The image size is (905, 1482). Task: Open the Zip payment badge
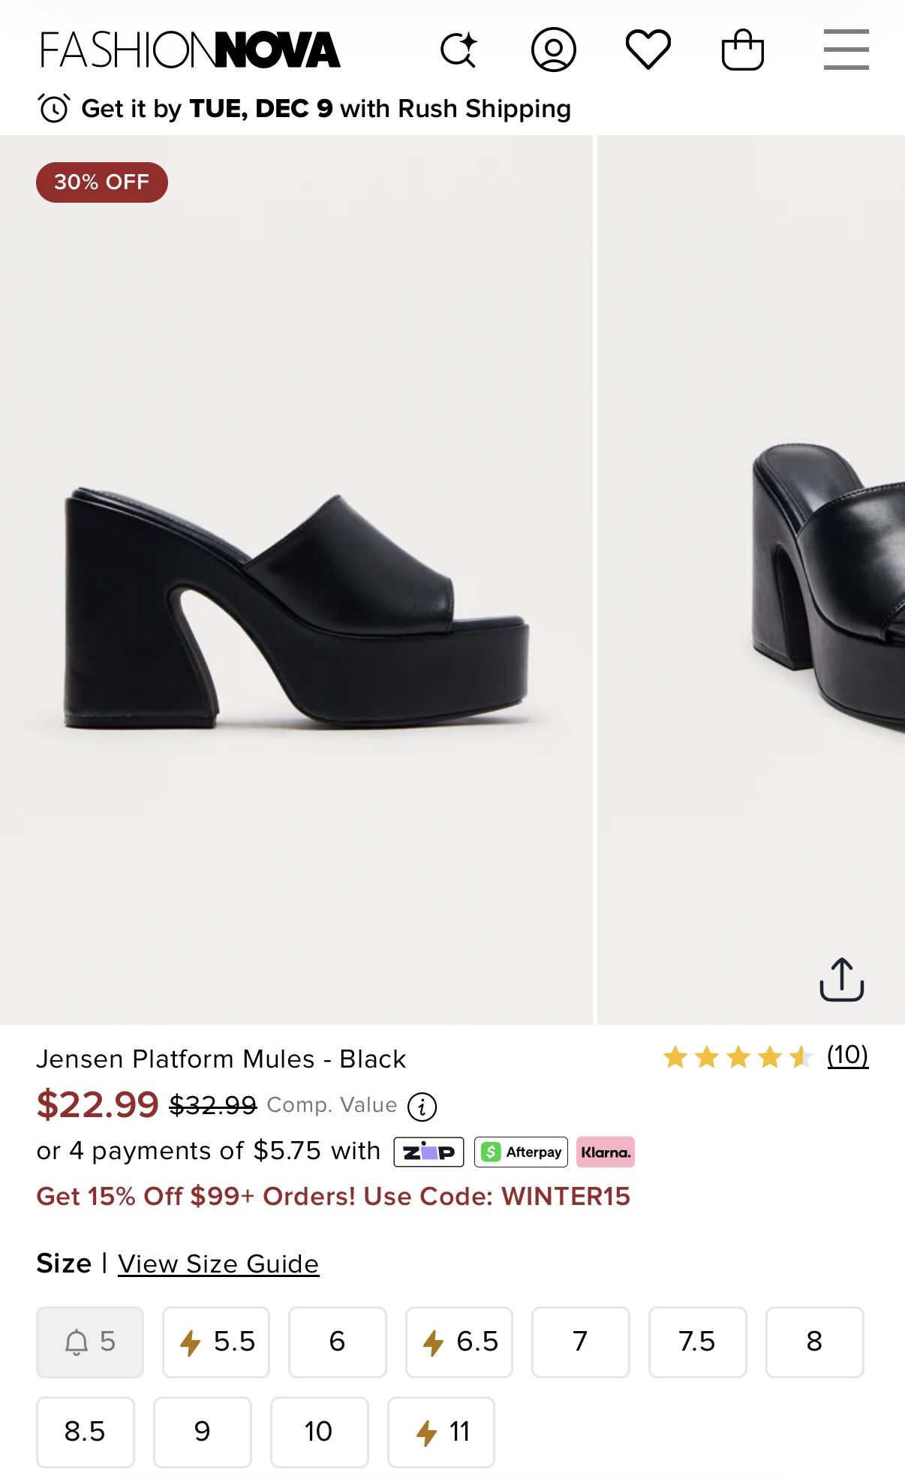point(429,1151)
